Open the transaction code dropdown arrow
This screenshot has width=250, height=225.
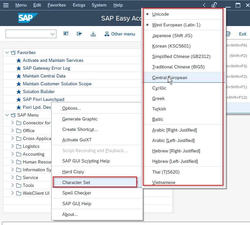52,34
